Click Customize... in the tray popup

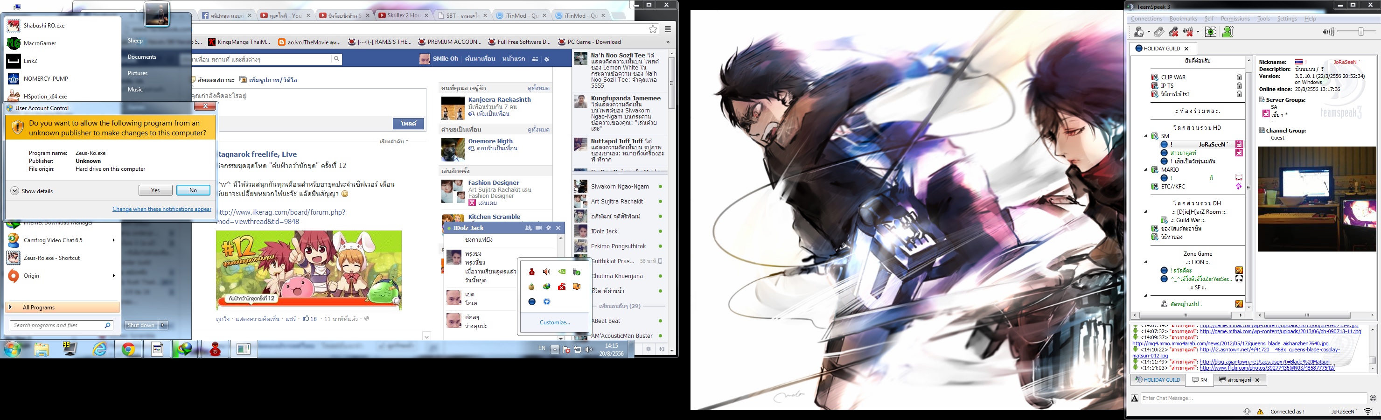pyautogui.click(x=555, y=322)
